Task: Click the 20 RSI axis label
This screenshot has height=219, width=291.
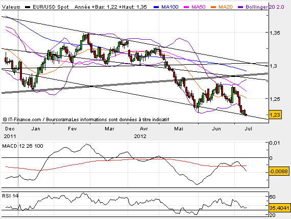Action: pyautogui.click(x=272, y=215)
